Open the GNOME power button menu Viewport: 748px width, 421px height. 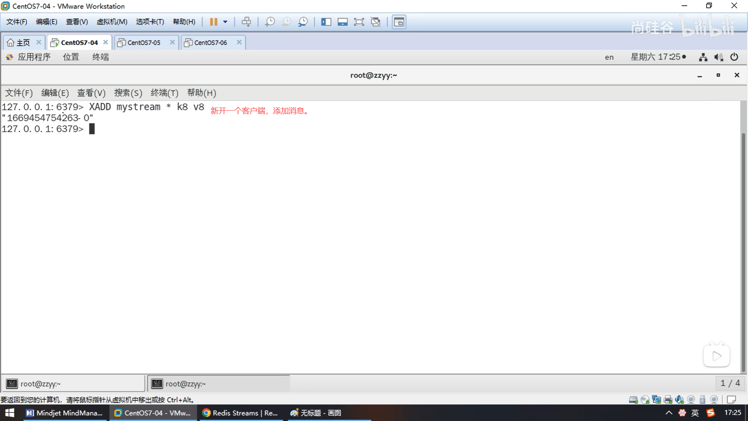pyautogui.click(x=734, y=57)
